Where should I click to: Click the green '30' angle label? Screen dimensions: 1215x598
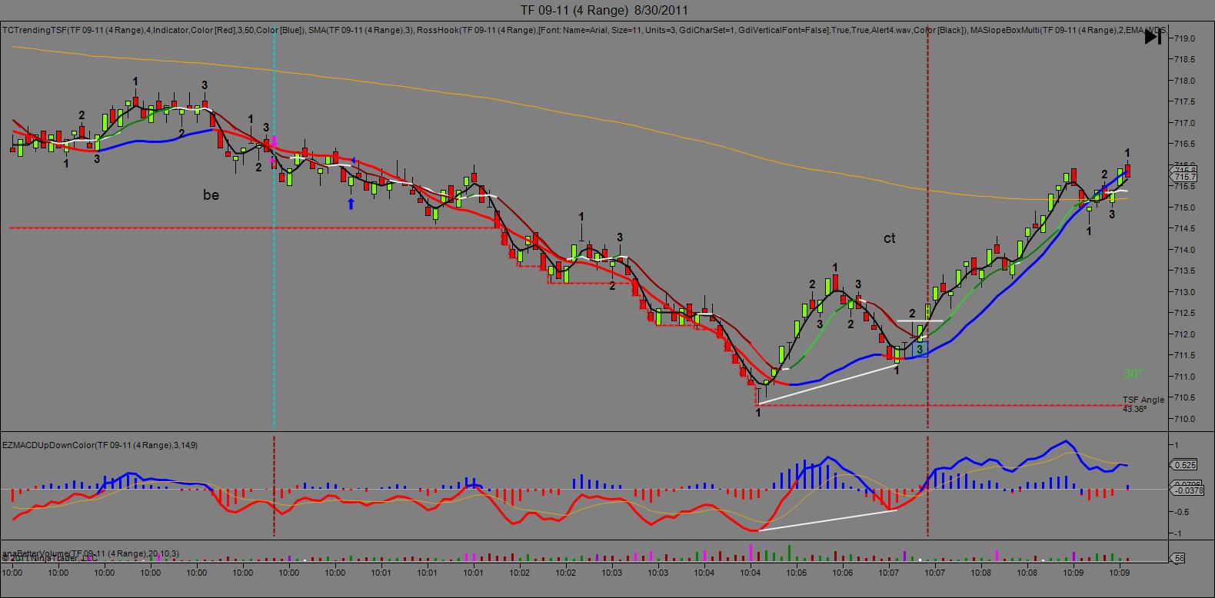[x=1133, y=374]
